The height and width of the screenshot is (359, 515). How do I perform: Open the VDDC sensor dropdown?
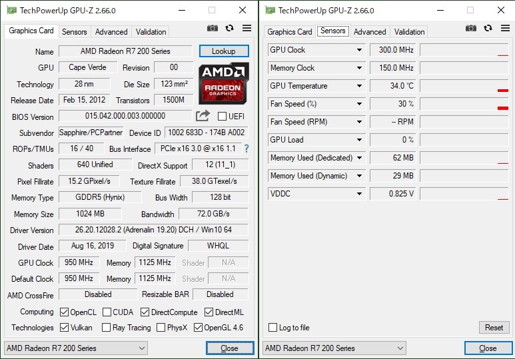[359, 194]
